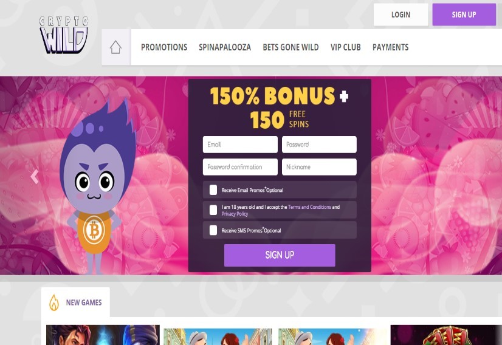
Task: Go to Bets Gone Wild page
Action: (291, 47)
